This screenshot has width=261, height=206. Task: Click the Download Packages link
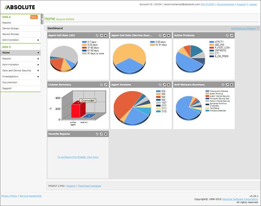click(89, 186)
